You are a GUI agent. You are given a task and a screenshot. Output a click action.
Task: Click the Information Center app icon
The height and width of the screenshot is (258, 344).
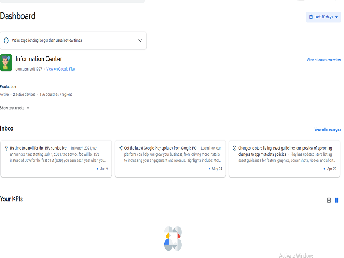[6, 62]
